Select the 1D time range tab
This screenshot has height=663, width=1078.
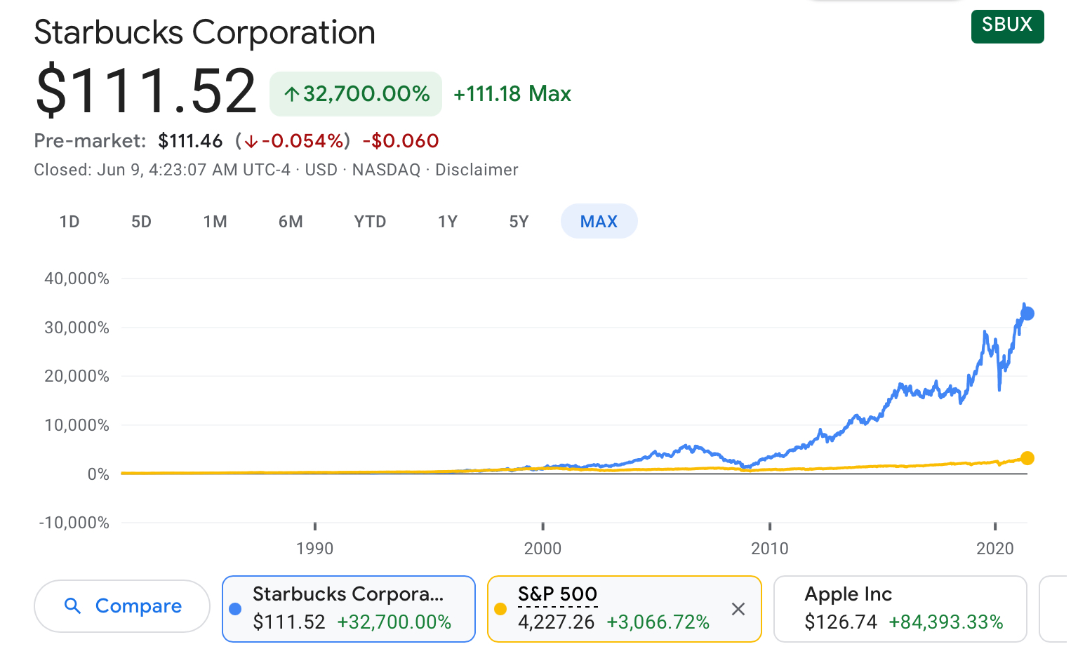(x=69, y=222)
